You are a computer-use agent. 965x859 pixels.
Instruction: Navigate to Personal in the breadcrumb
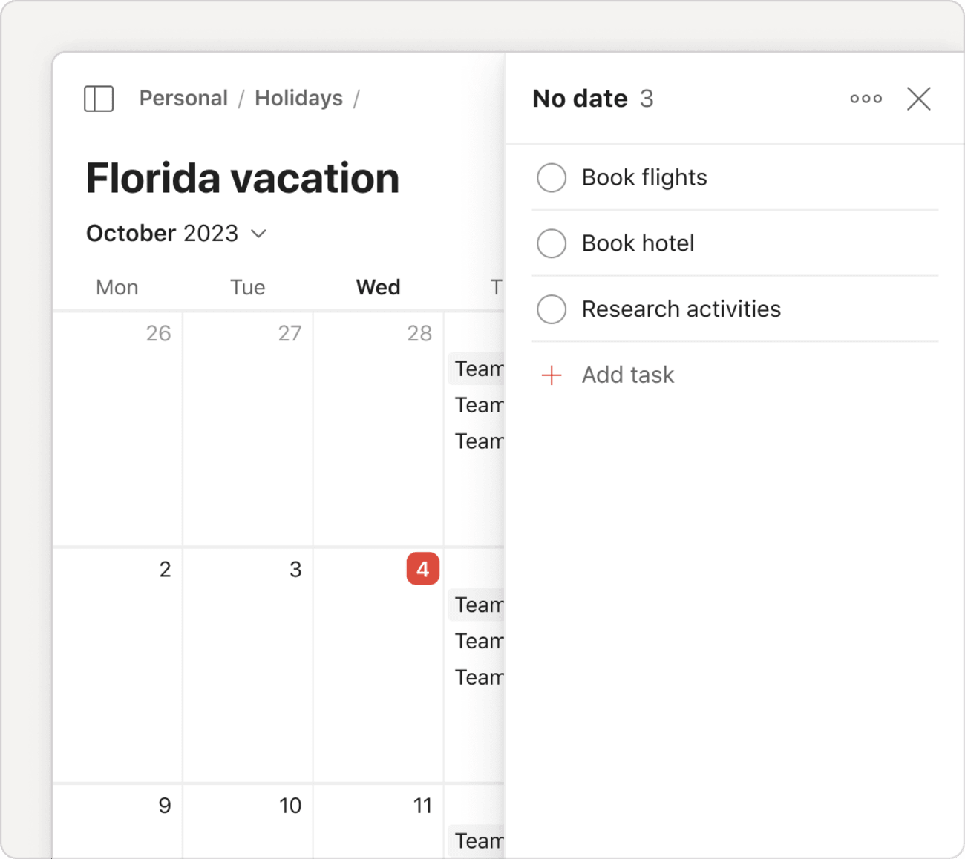pyautogui.click(x=183, y=98)
